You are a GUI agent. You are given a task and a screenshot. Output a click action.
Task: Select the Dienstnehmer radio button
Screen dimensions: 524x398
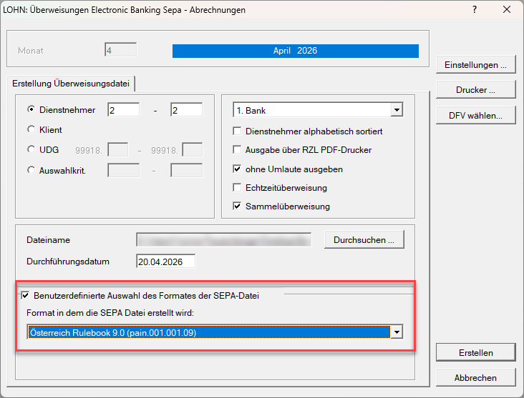pyautogui.click(x=31, y=110)
